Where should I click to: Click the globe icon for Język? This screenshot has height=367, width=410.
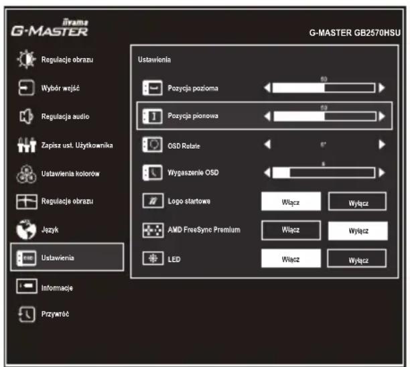[x=26, y=230]
